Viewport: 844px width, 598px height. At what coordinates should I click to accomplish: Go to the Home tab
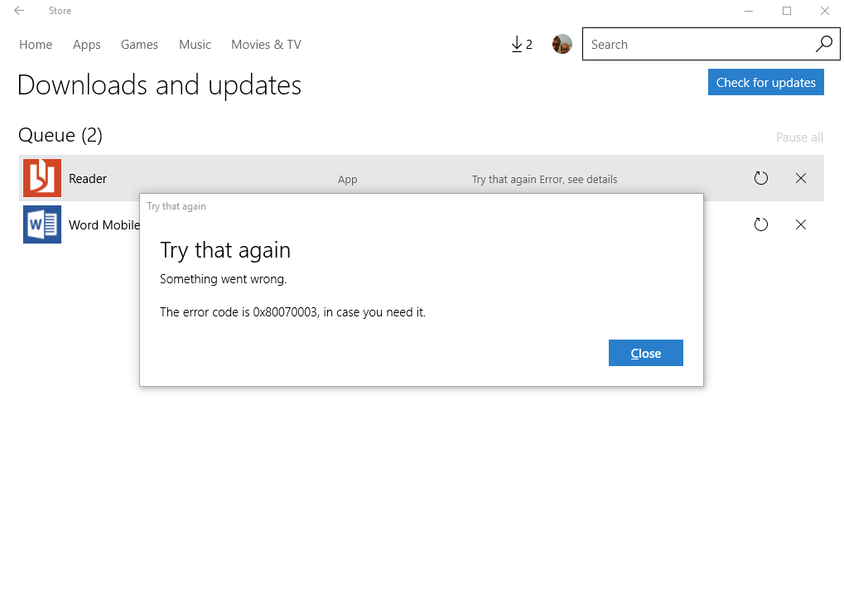coord(36,45)
